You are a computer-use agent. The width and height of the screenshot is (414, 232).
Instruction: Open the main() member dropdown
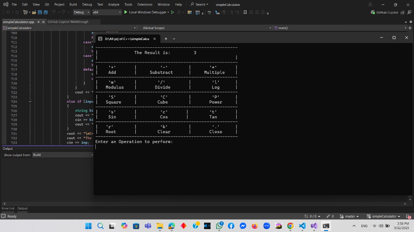click(x=340, y=28)
